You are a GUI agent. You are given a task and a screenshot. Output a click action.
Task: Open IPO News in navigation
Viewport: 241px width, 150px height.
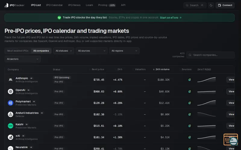pos(74,5)
